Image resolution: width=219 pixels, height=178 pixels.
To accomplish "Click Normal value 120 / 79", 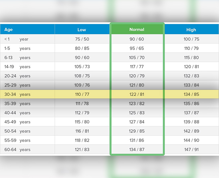I will 137,76.
